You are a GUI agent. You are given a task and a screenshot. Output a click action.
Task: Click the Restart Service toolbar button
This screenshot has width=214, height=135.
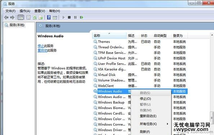[82, 17]
